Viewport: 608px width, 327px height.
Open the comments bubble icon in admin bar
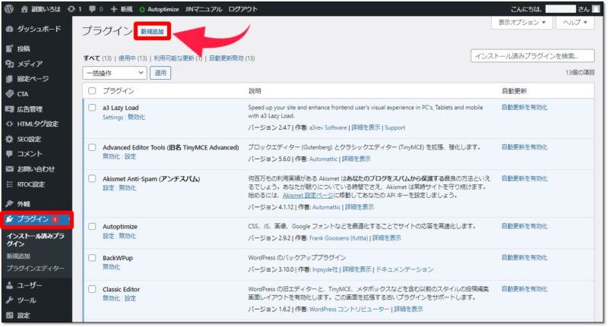pyautogui.click(x=92, y=9)
